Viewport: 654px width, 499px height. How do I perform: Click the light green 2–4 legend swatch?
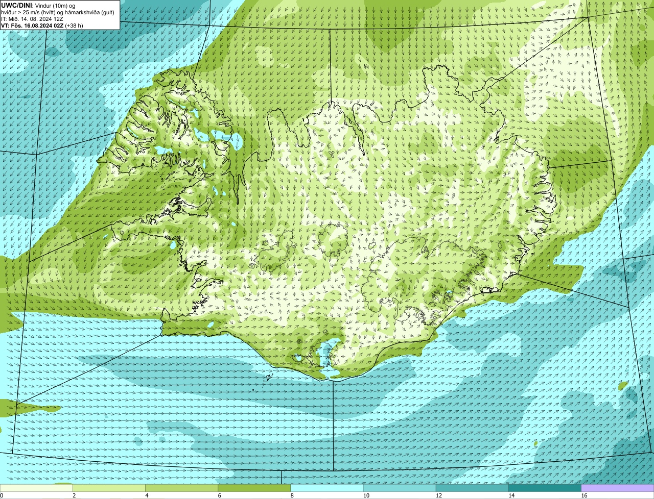coord(109,488)
